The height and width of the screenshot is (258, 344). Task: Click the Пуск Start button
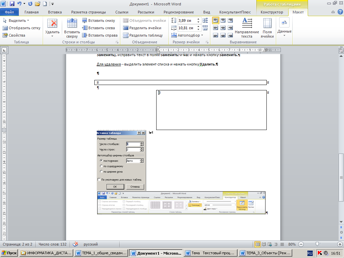point(9,253)
